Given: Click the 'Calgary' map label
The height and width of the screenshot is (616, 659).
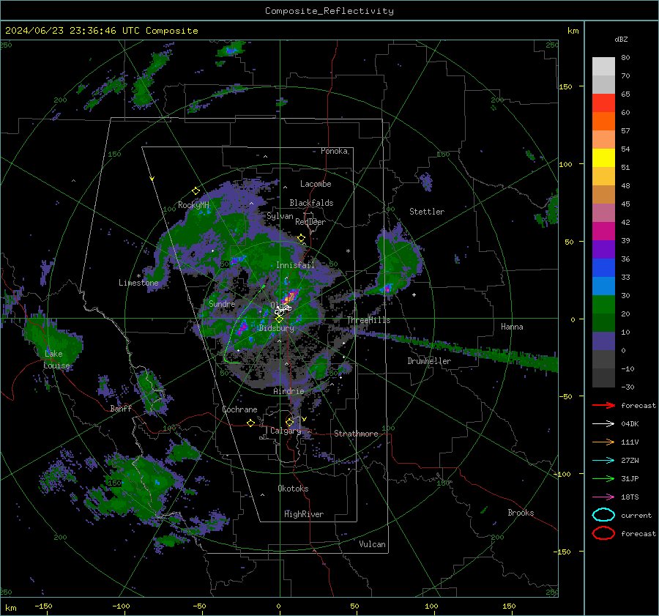Looking at the screenshot, I should point(286,431).
